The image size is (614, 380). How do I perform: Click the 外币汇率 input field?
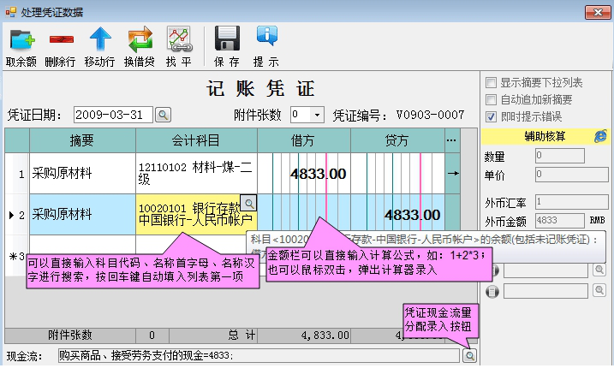pyautogui.click(x=572, y=202)
